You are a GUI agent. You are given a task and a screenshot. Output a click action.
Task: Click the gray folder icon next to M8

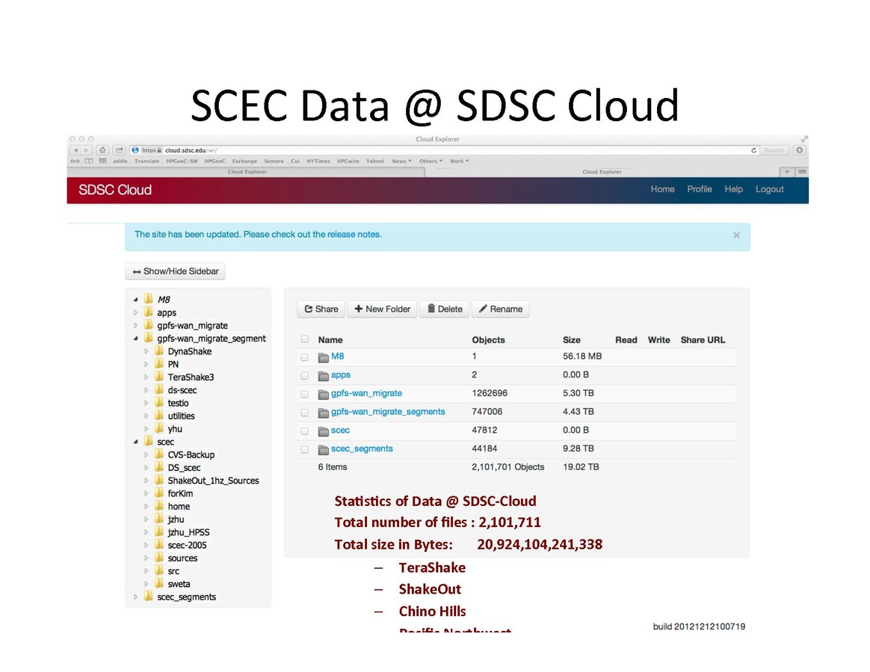(x=324, y=357)
